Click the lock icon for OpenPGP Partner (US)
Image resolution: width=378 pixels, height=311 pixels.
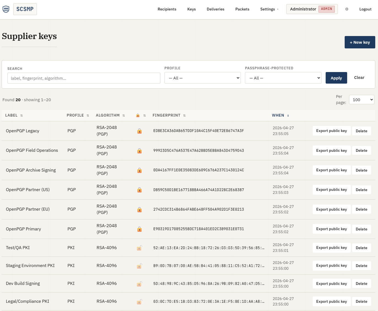pos(139,190)
